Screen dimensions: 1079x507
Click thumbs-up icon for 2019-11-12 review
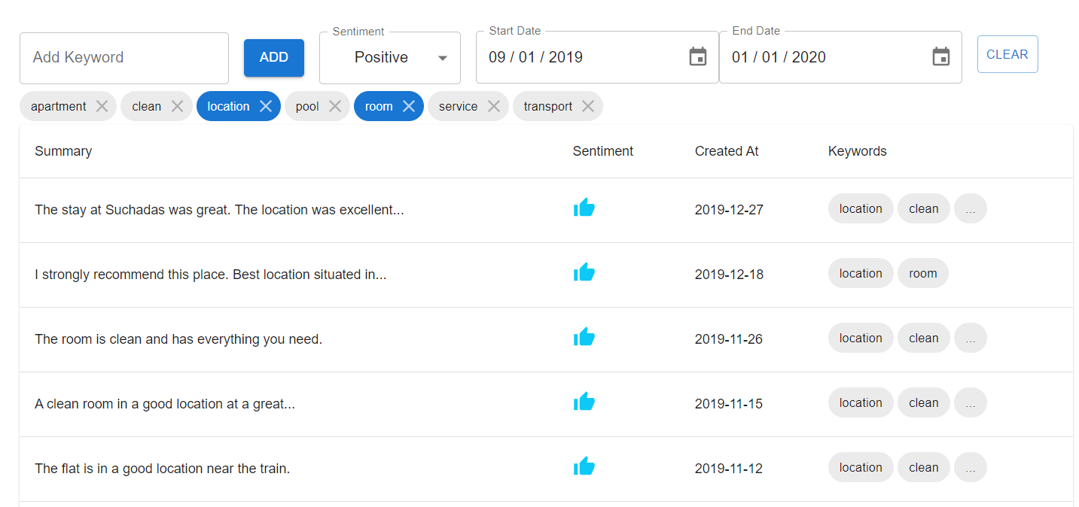tap(584, 466)
